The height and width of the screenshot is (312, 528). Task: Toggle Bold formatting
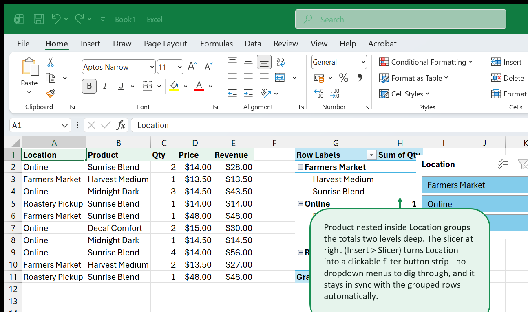(89, 86)
